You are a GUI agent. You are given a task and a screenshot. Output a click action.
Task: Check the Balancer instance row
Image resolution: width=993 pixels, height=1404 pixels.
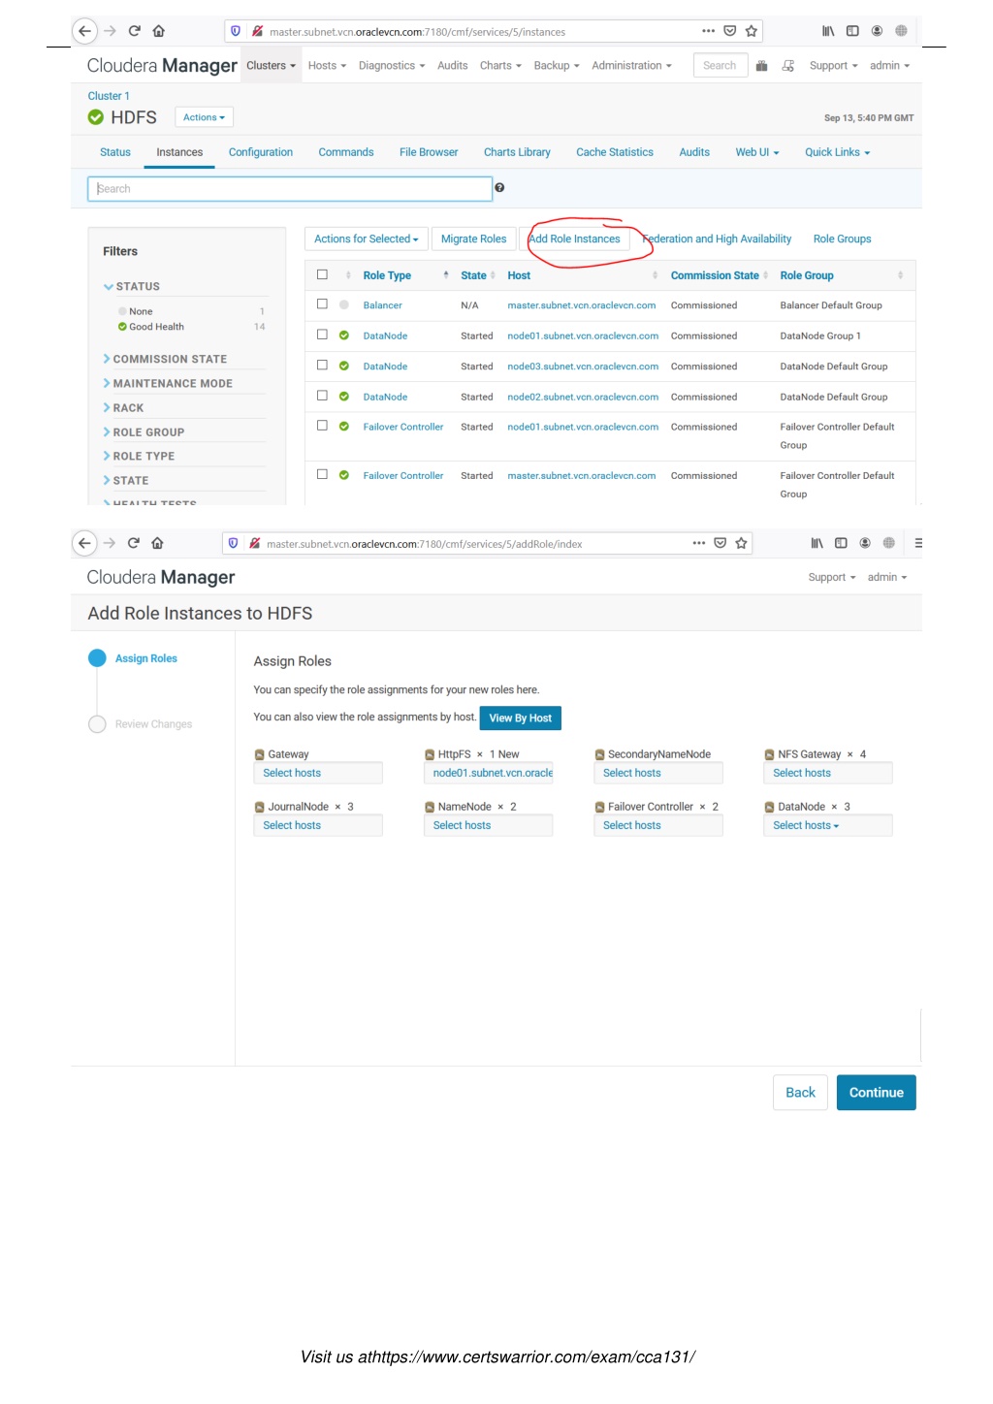point(322,304)
